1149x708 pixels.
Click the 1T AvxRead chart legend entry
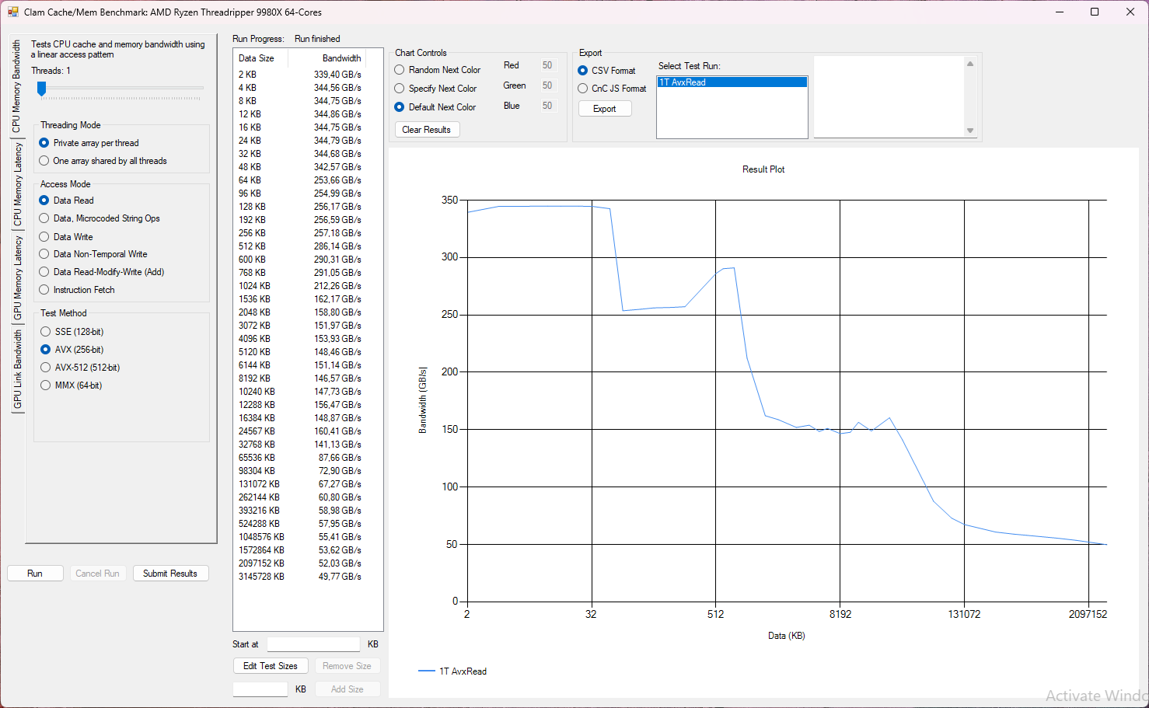click(452, 671)
